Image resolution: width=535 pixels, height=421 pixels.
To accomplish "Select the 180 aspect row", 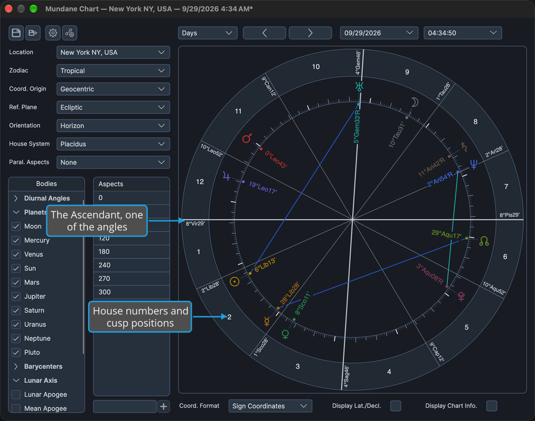I will pos(132,252).
